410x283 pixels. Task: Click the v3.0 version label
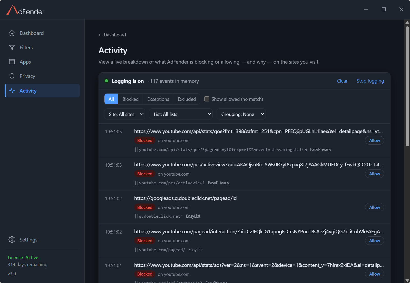12,274
